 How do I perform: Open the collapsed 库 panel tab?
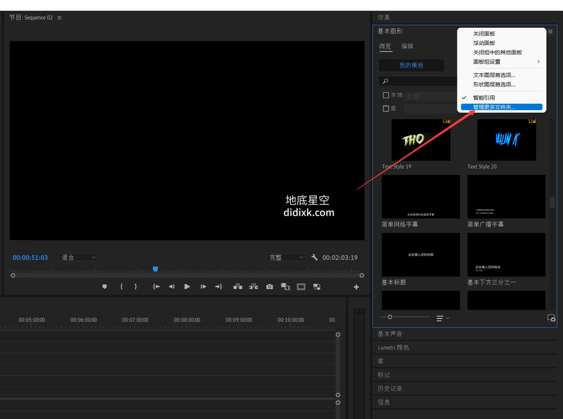(x=381, y=361)
